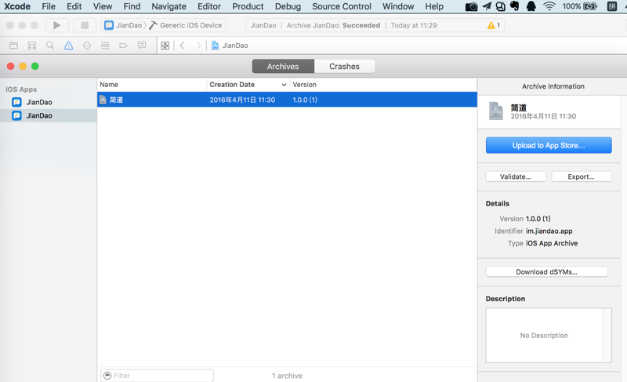627x382 pixels.
Task: Open the Edit menu
Action: click(x=74, y=6)
